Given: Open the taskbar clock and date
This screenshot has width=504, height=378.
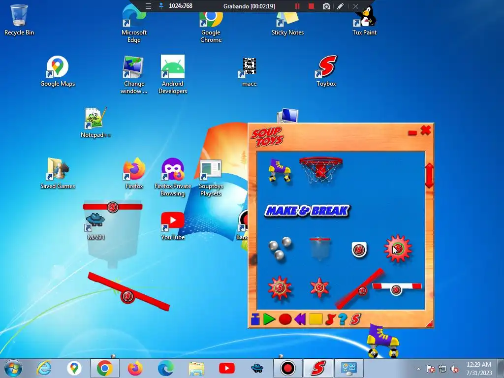Looking at the screenshot, I should pos(479,369).
